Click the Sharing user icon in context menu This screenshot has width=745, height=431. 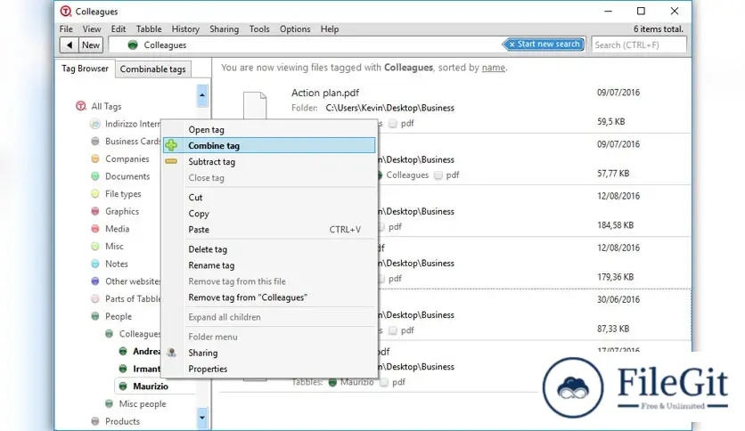click(x=171, y=353)
